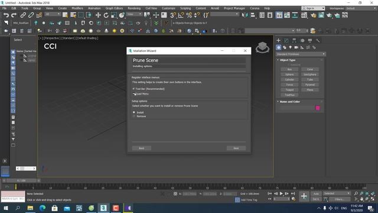This screenshot has height=213, width=378.
Task: Open the Corona menu
Action: pos(255,8)
